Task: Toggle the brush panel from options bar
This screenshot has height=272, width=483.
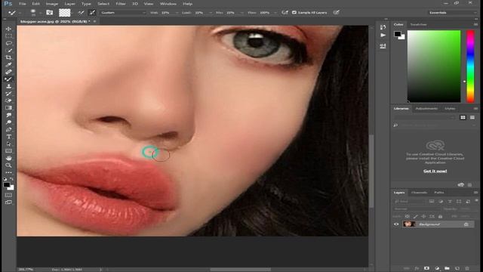Action: 50,13
